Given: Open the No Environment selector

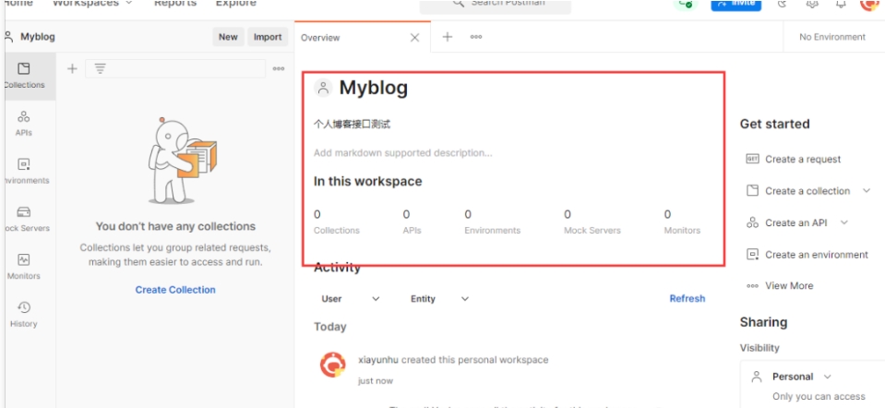Looking at the screenshot, I should click(832, 37).
